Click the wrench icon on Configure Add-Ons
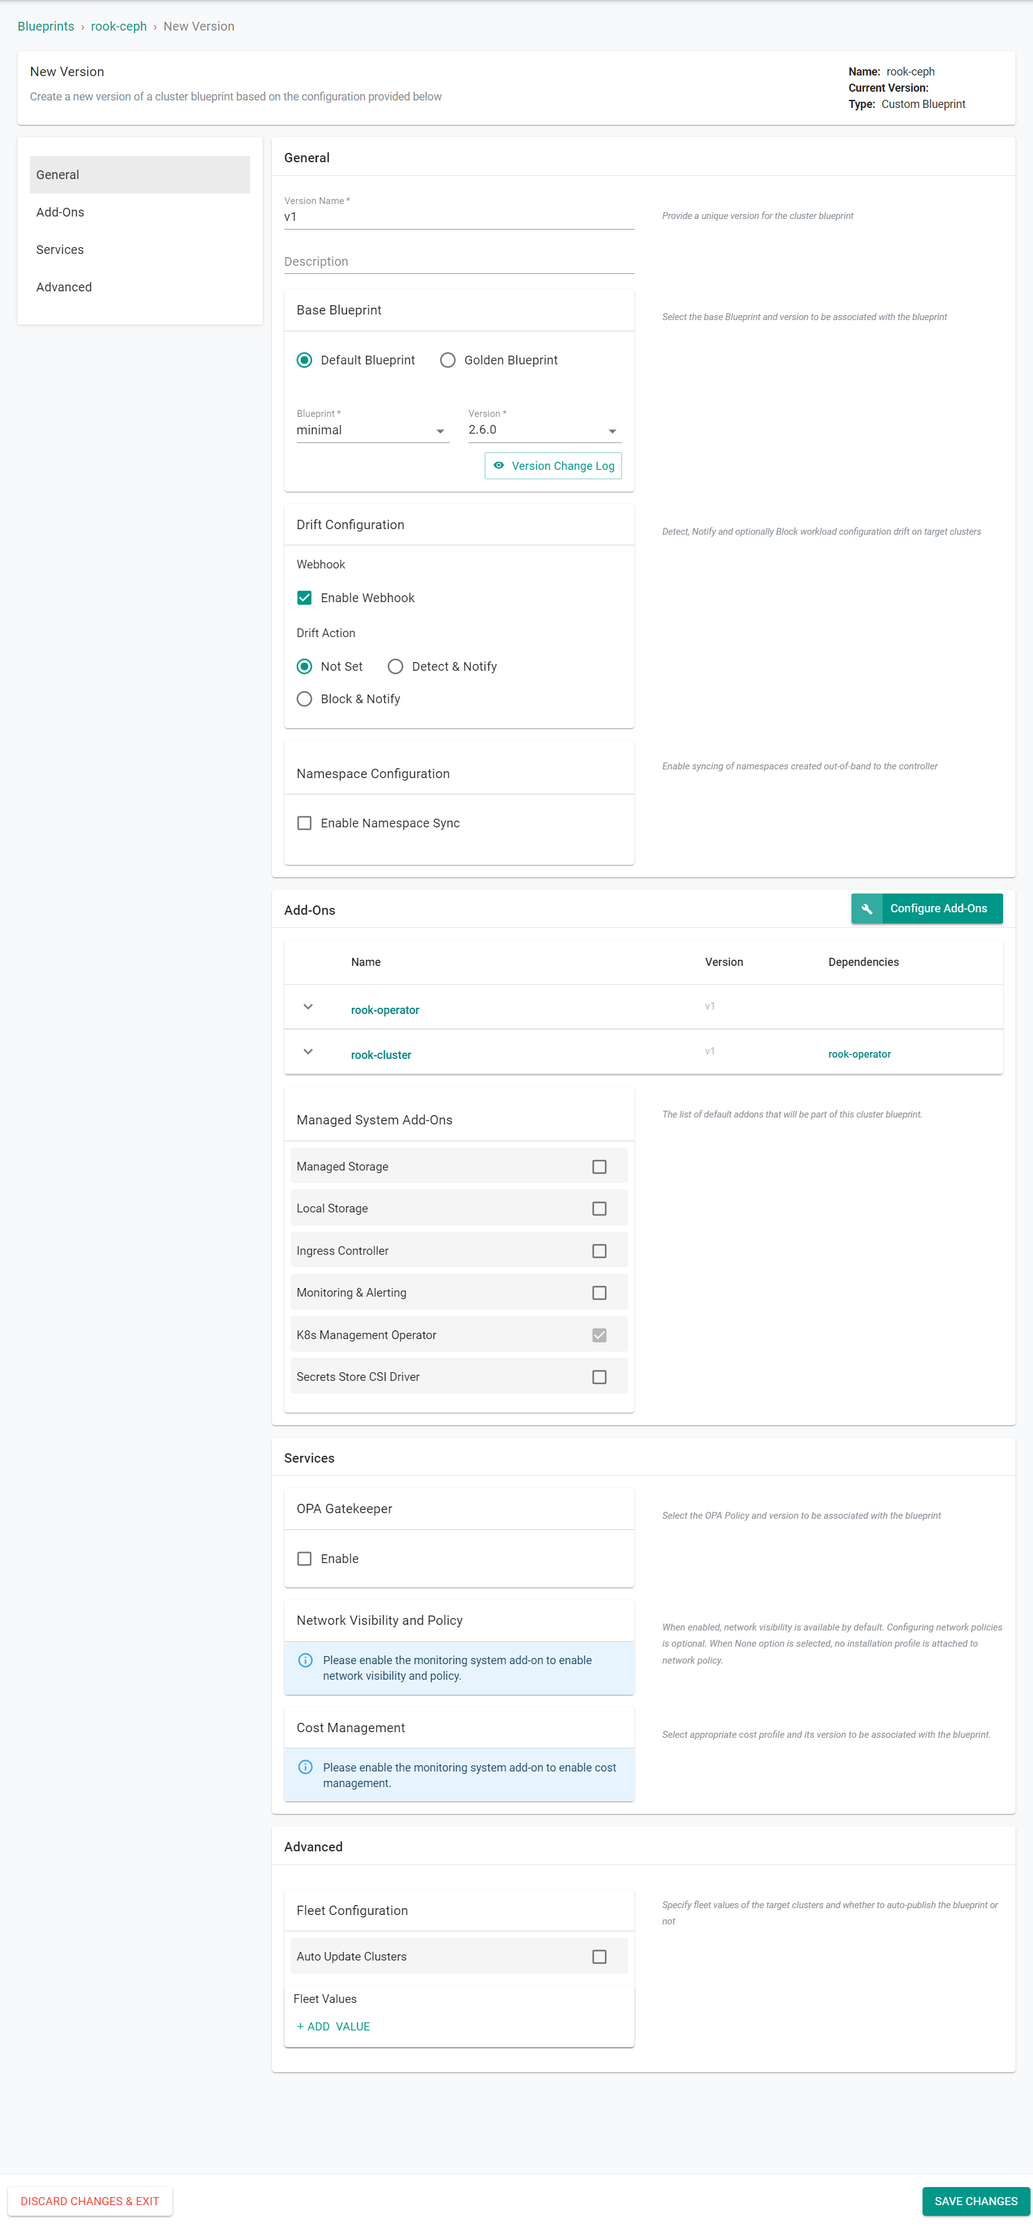Screen dimensions: 1033x2232 coord(866,908)
